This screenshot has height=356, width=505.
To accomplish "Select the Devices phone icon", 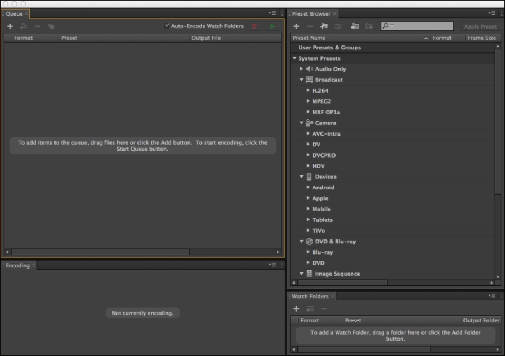I will pyautogui.click(x=309, y=177).
